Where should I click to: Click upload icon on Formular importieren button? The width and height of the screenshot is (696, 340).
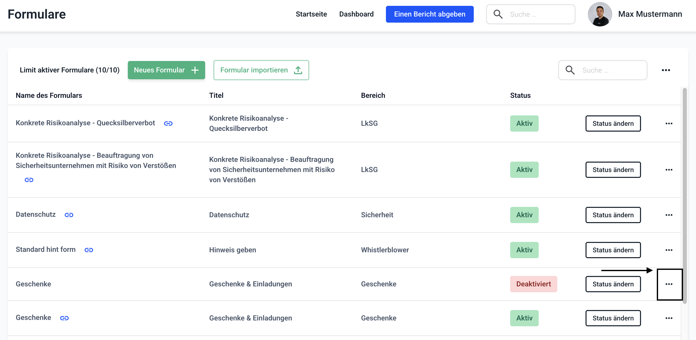[298, 70]
